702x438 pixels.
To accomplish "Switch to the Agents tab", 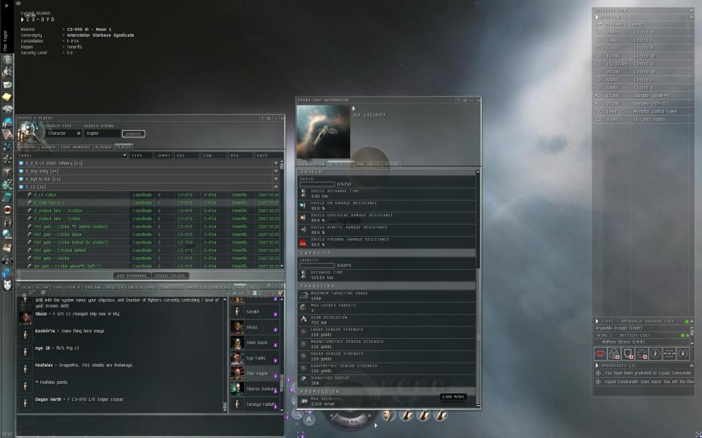I will (x=48, y=146).
